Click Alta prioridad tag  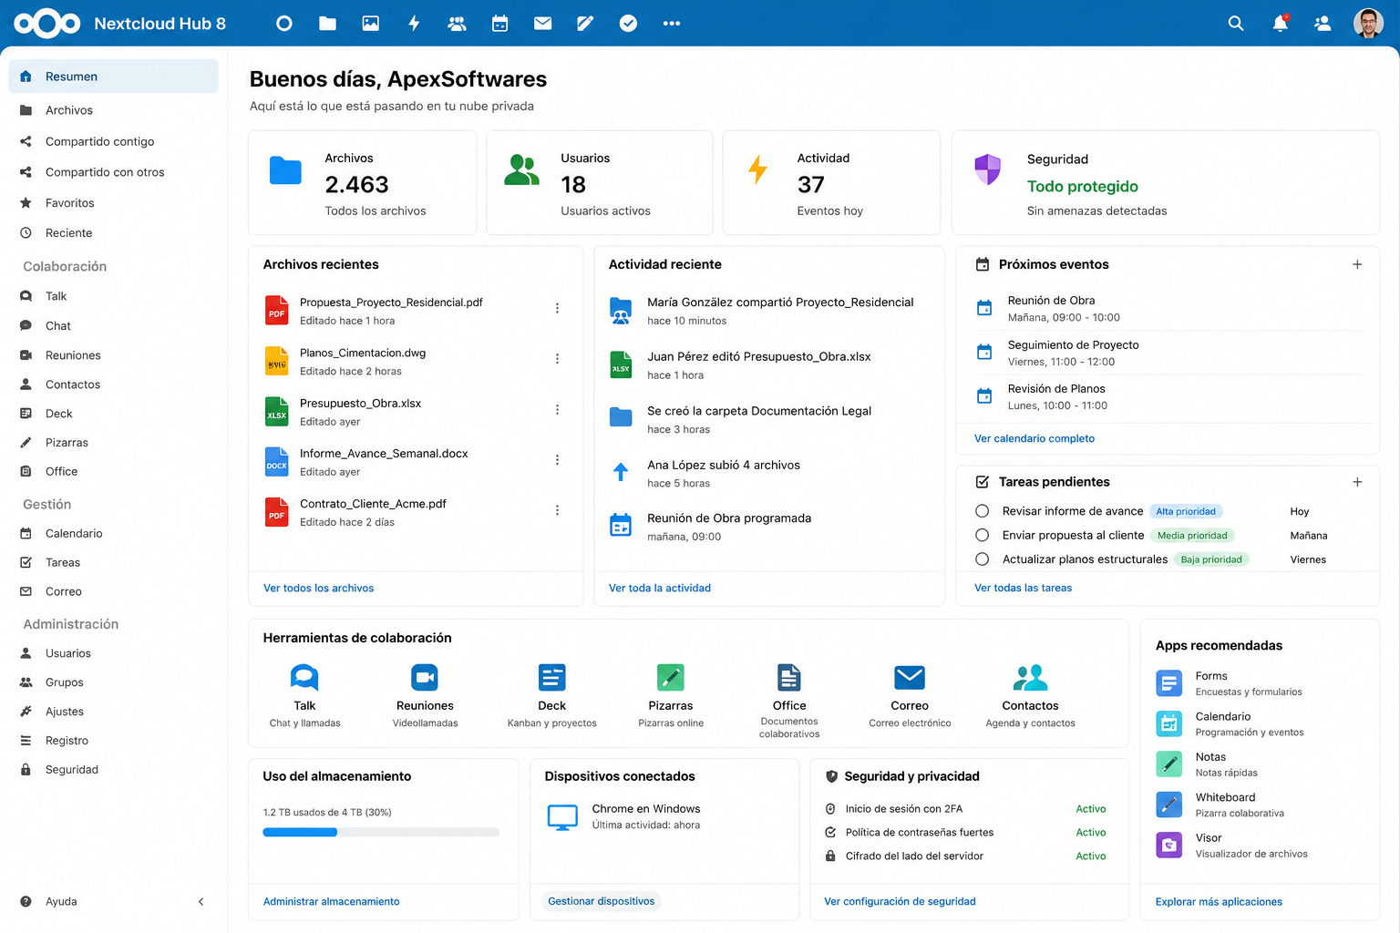(1186, 512)
